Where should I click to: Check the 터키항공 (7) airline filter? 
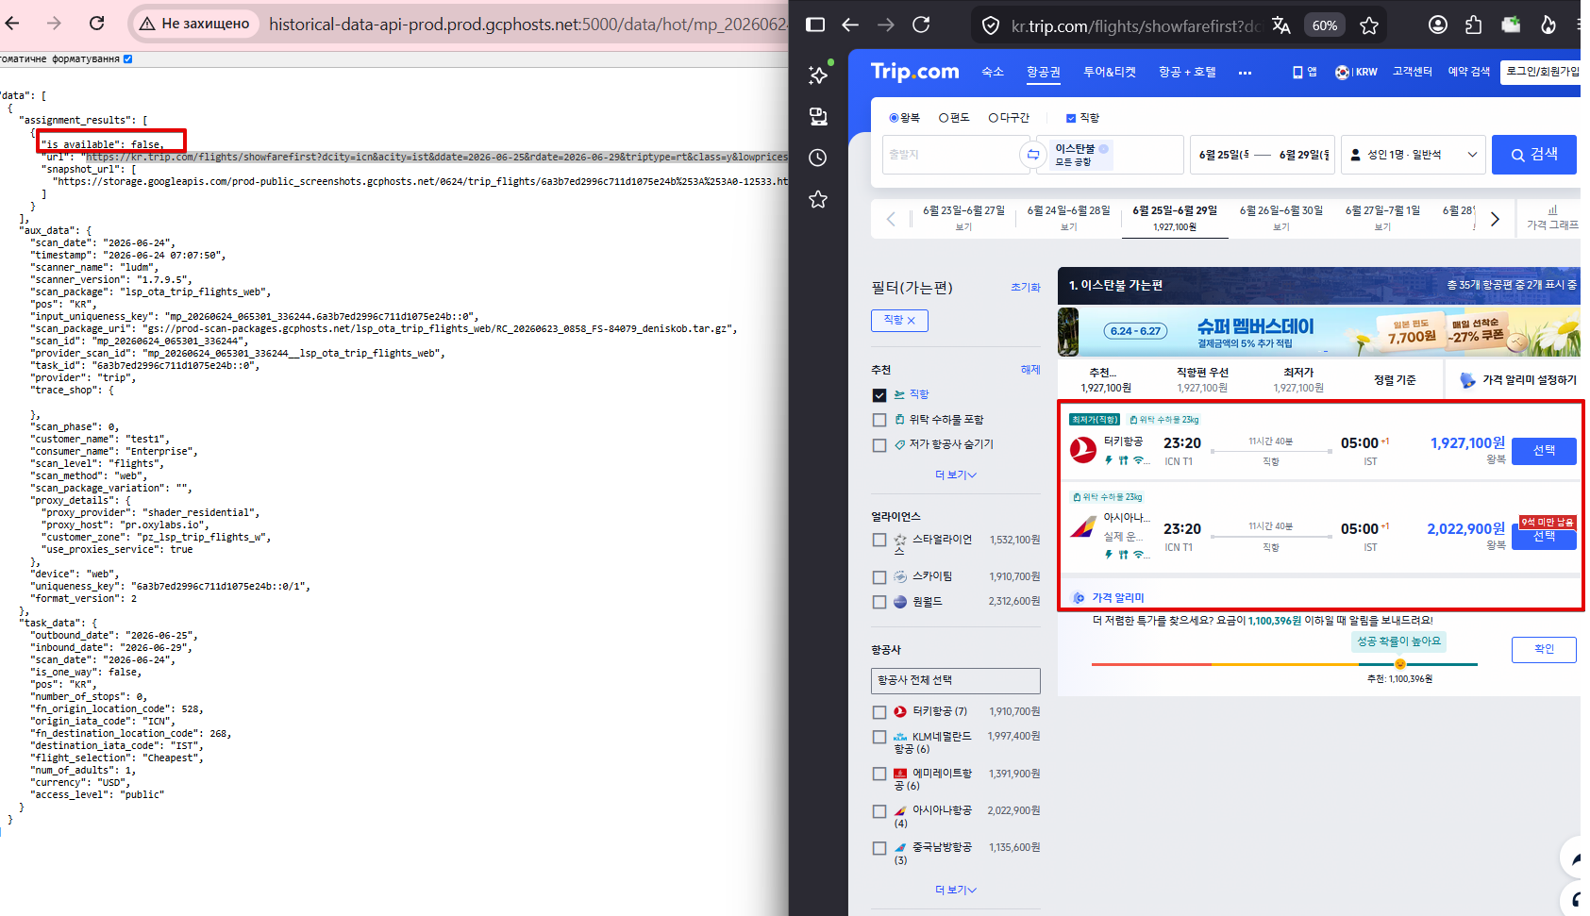[x=879, y=712]
